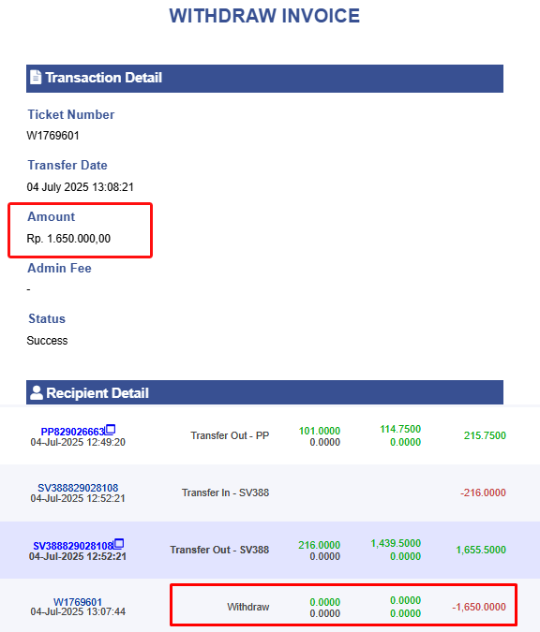Open transaction link PP829026663
The image size is (540, 632).
click(73, 432)
